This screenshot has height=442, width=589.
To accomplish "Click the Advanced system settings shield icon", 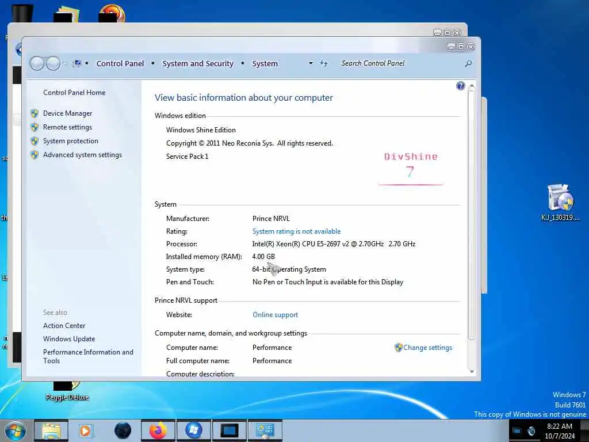I will coord(35,155).
